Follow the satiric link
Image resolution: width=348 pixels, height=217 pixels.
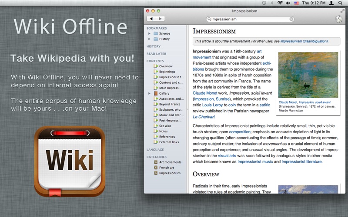click(x=265, y=105)
